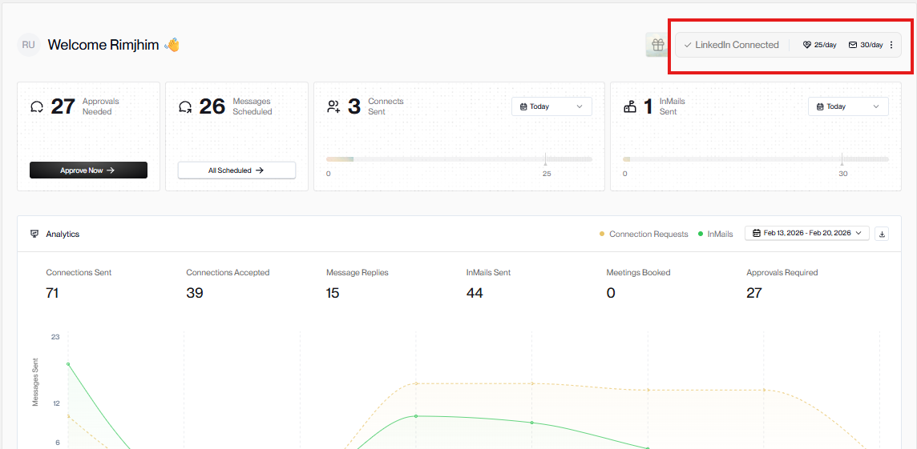Open the InMails Sent Today dropdown
The image size is (917, 449).
(848, 106)
